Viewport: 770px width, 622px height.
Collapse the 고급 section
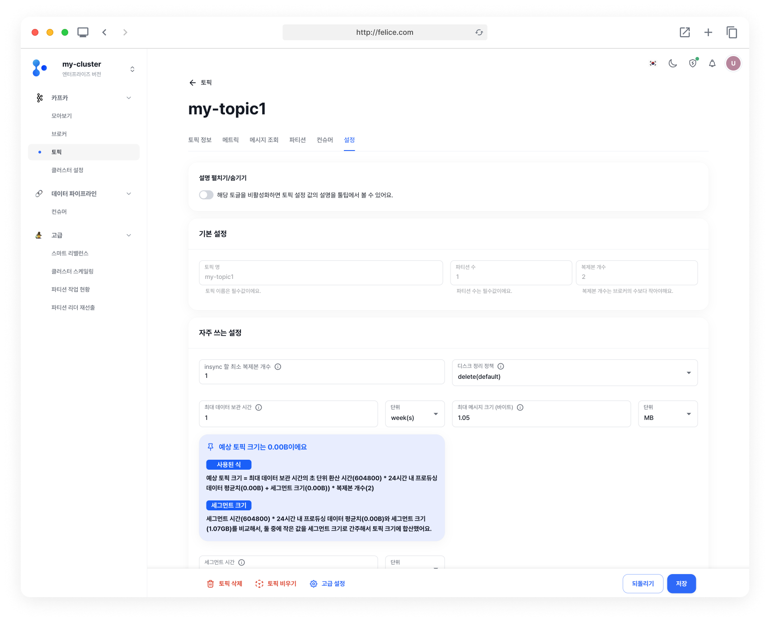point(129,236)
